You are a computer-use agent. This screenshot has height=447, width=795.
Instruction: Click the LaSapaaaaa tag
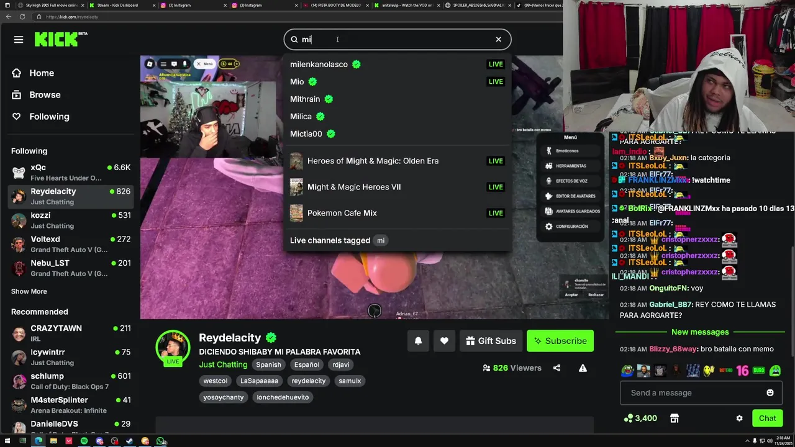(x=260, y=381)
